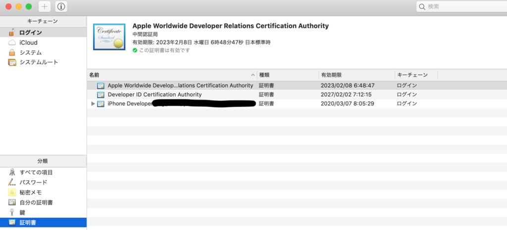Click the key icon beside 鍵
The image size is (507, 230).
pos(12,212)
